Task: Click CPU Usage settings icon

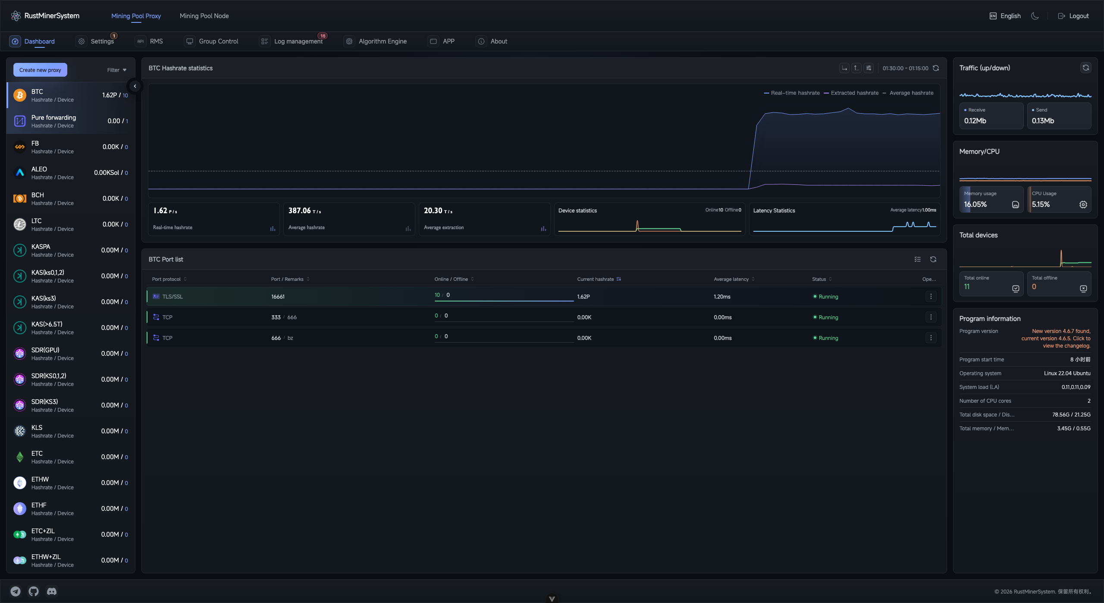Action: tap(1083, 205)
